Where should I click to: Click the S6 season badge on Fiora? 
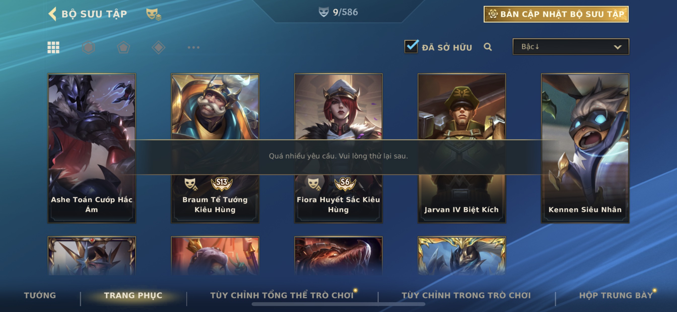tap(345, 183)
